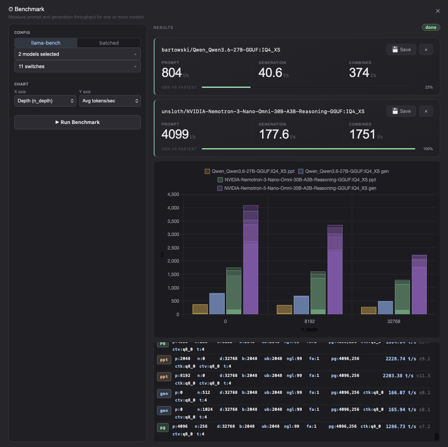Click the 8192 x-axis label in chart
Screen dimensions: 448x447
click(x=309, y=321)
